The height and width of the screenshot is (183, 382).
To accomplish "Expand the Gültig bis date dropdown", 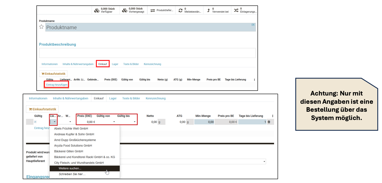I will click(x=135, y=122).
